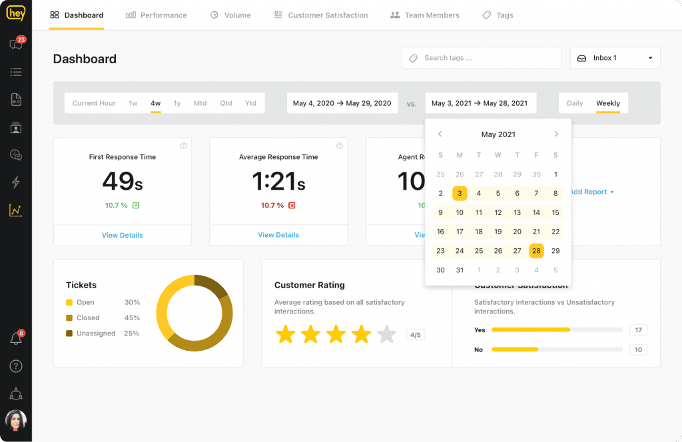Screen dimensions: 682x442
Task: Open the analytics chart icon in the sidebar
Action: pos(15,210)
